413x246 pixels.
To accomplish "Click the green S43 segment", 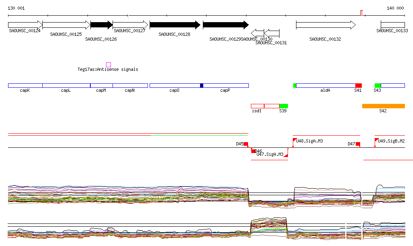I will click(378, 85).
